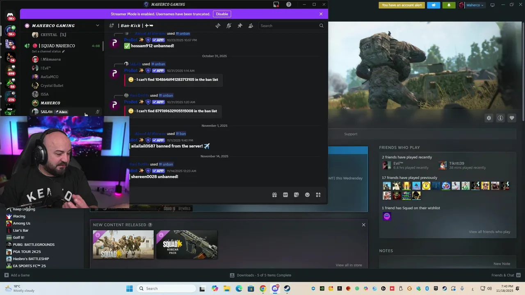Click Set a channel status link
The image size is (525, 295).
tap(48, 52)
